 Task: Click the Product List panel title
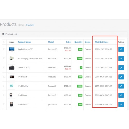pyautogui.click(x=11, y=34)
